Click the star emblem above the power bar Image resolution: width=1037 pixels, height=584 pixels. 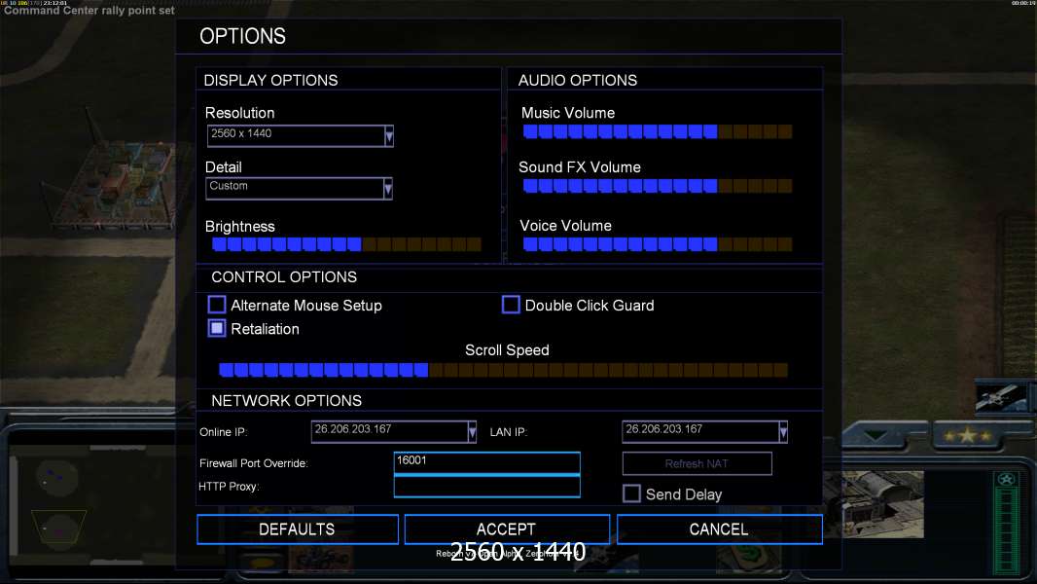(x=1008, y=479)
